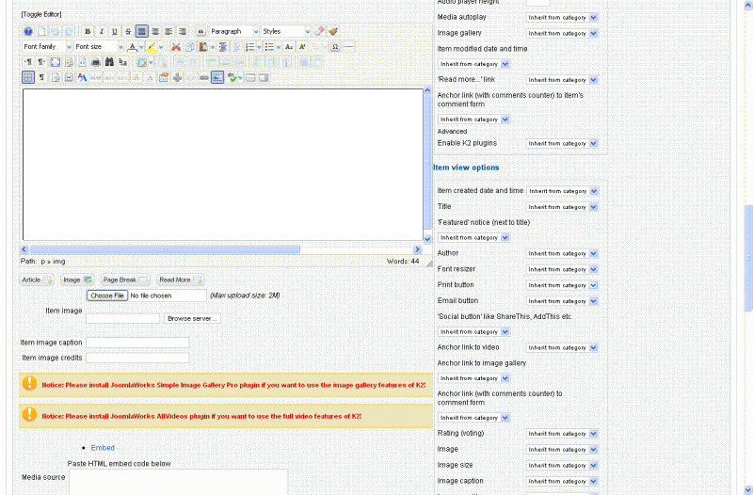Click the Choose File button
This screenshot has width=753, height=495.
tap(107, 295)
